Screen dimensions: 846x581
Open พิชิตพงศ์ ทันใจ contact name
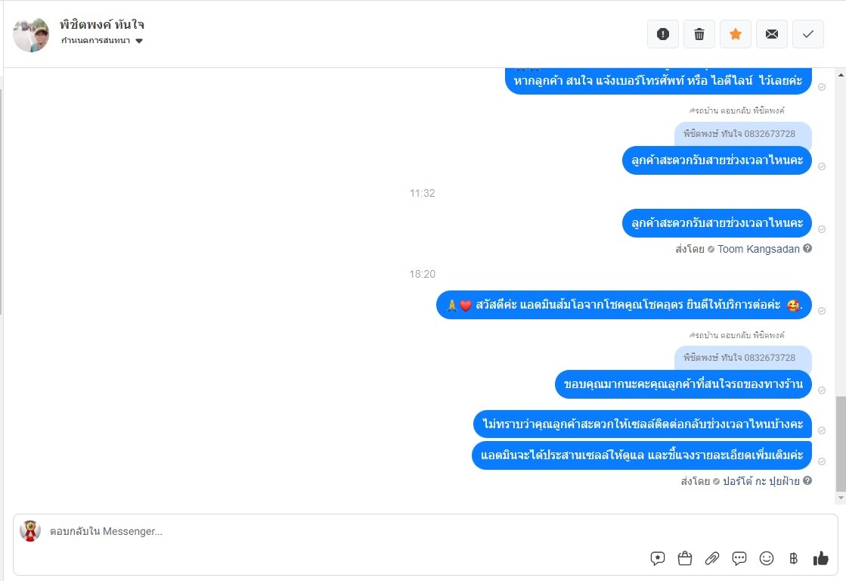102,25
